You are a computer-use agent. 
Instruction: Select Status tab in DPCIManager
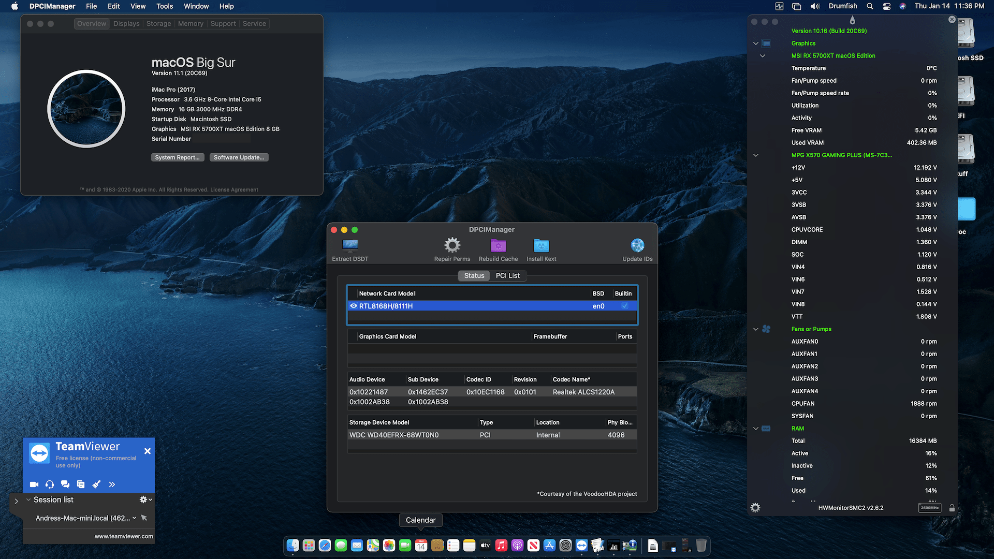474,275
